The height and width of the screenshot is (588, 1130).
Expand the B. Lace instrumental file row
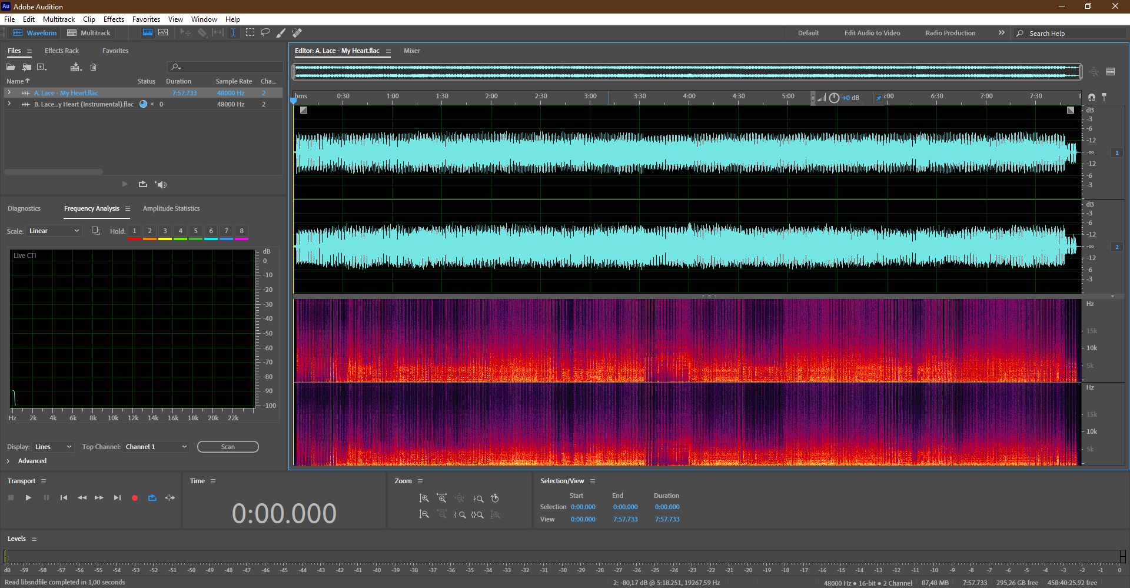9,104
